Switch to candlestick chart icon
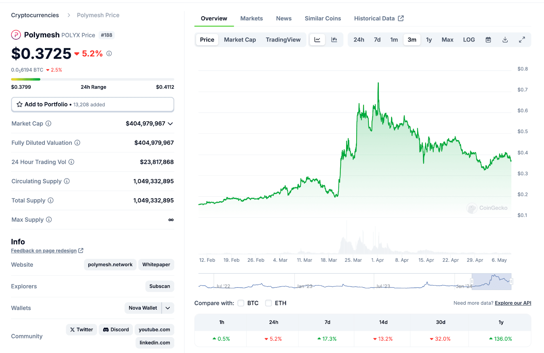 pyautogui.click(x=334, y=40)
